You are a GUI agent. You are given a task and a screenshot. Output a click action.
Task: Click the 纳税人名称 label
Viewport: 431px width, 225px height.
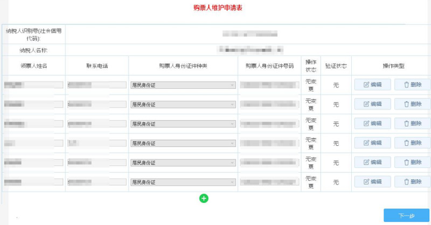tap(33, 50)
